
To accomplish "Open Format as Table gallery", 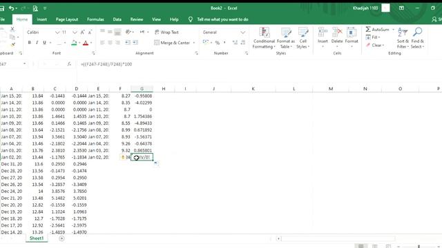I will point(286,39).
